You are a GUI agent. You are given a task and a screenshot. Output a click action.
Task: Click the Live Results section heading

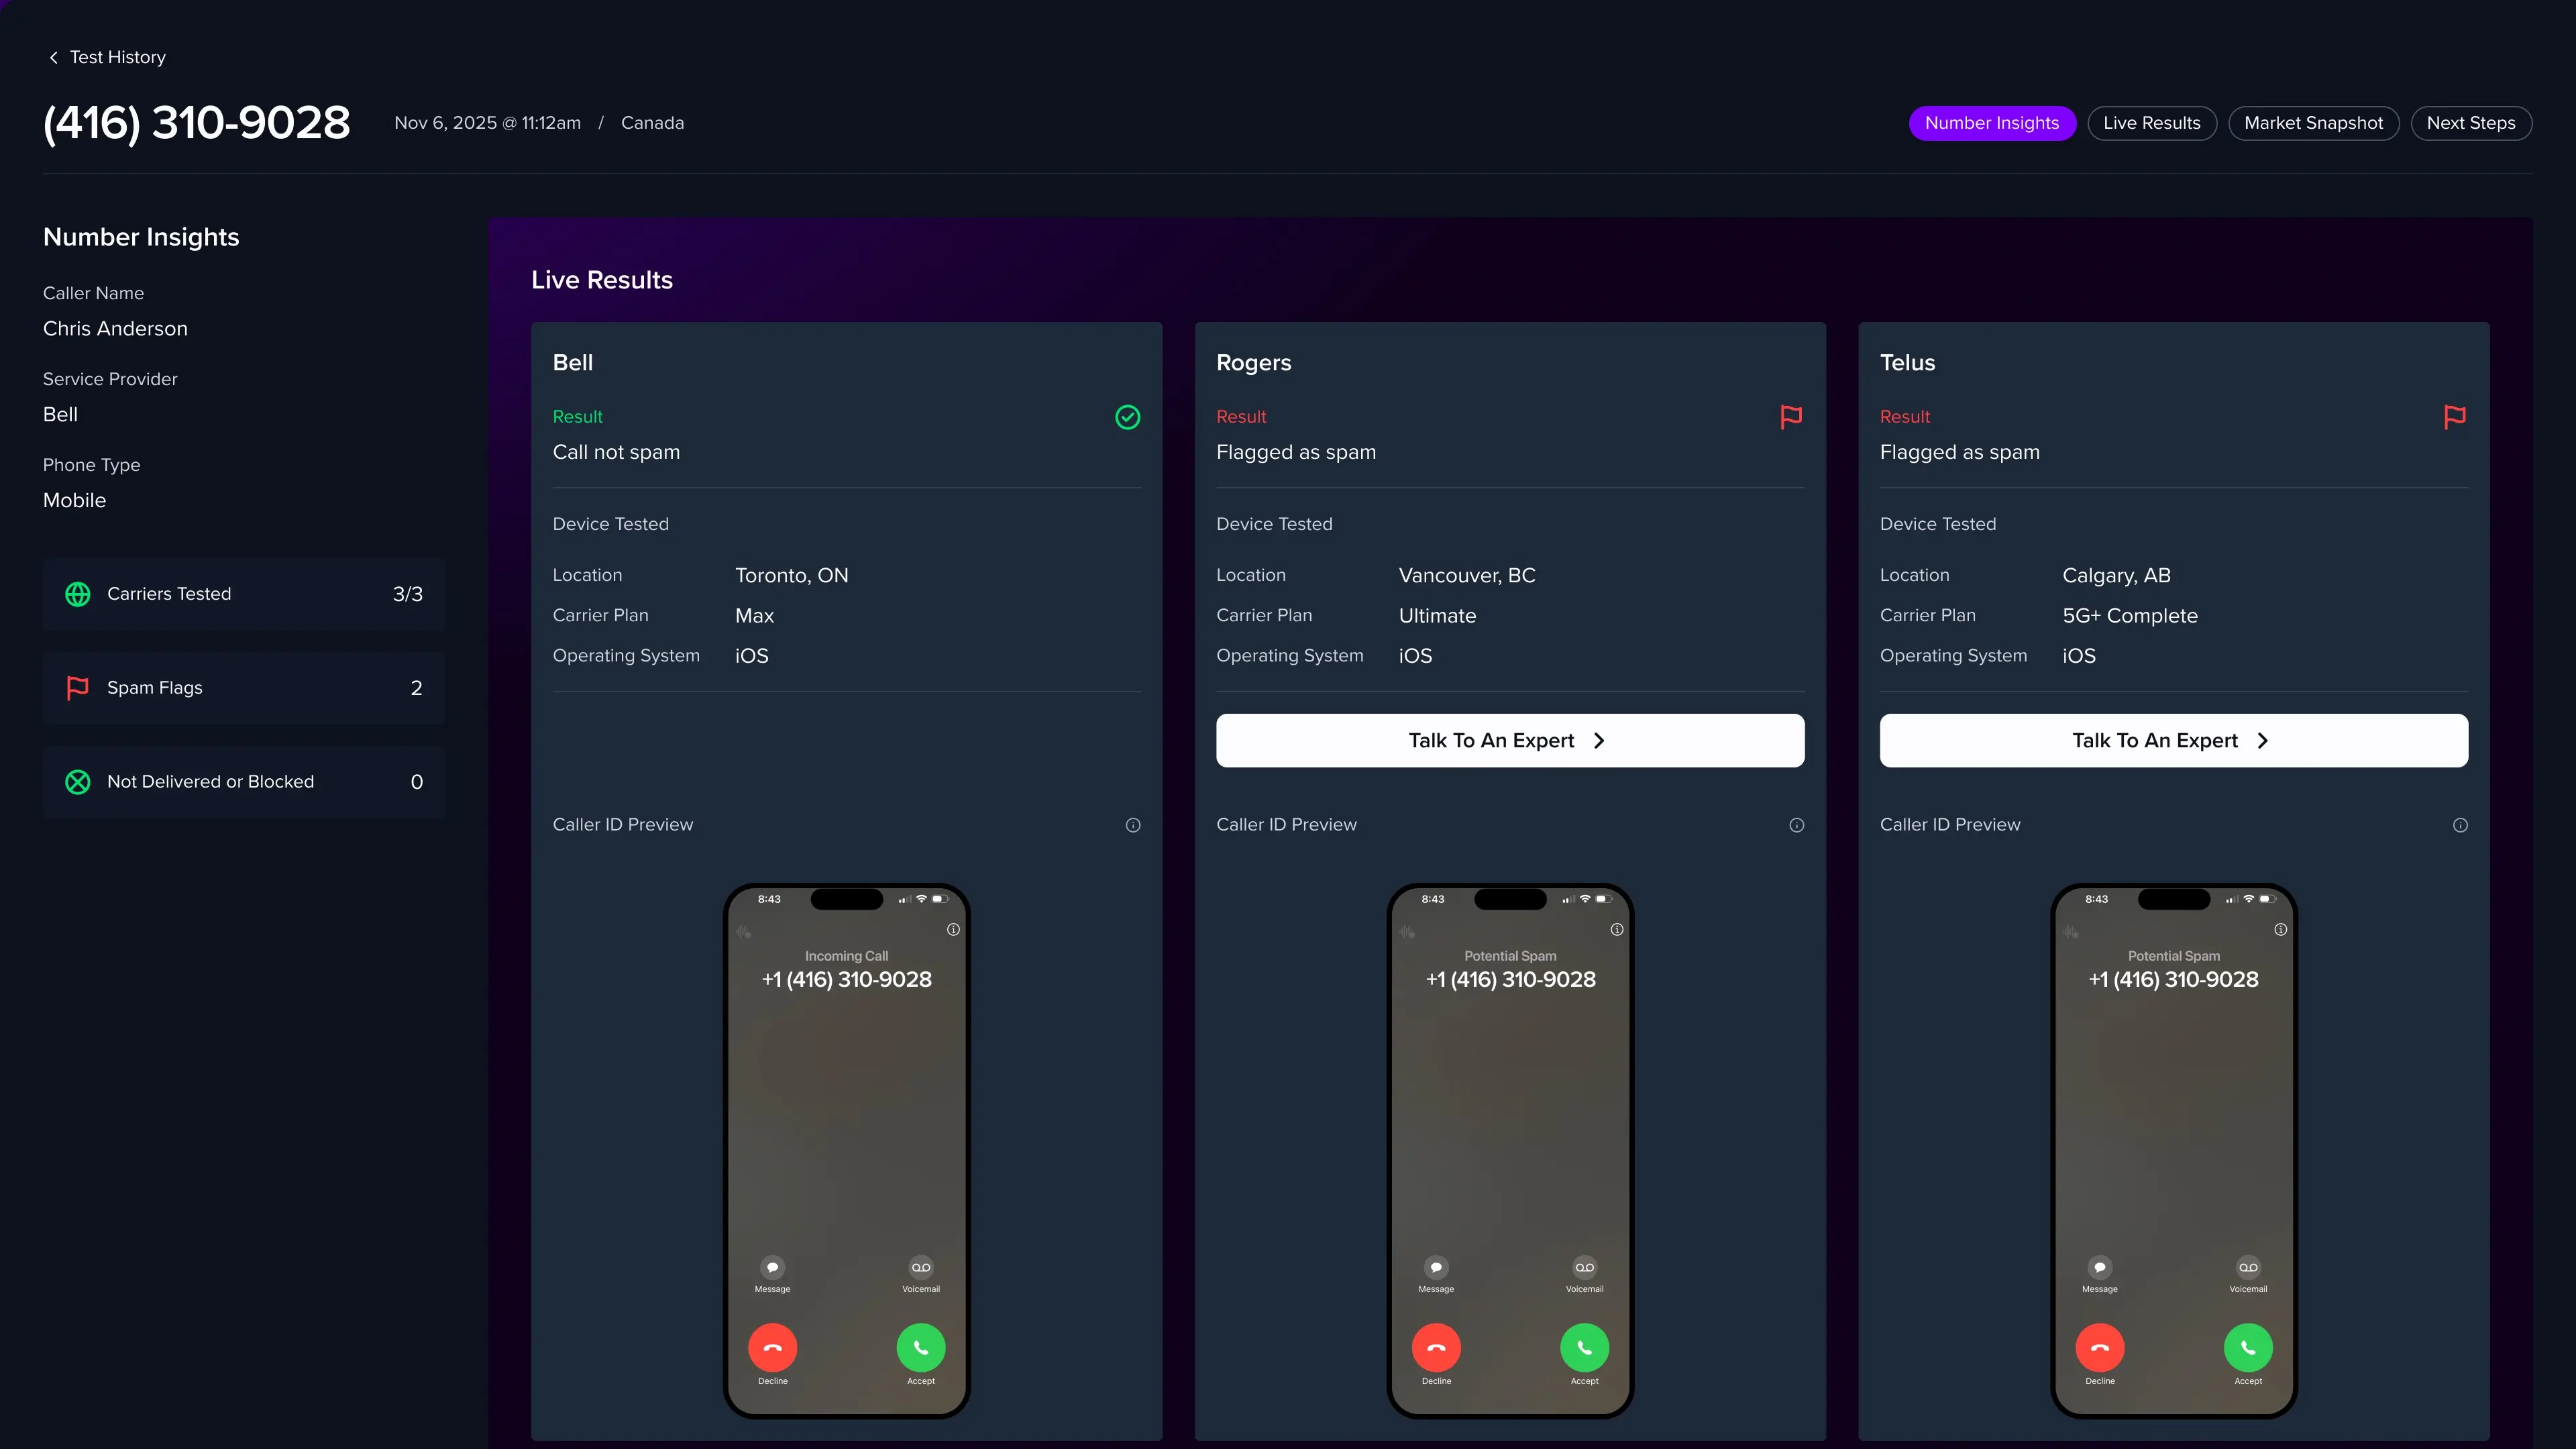coord(601,280)
